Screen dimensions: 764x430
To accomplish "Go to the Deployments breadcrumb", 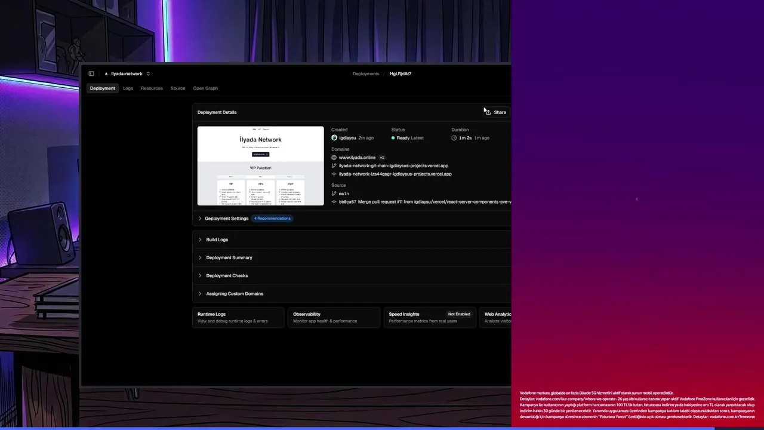I will point(366,73).
